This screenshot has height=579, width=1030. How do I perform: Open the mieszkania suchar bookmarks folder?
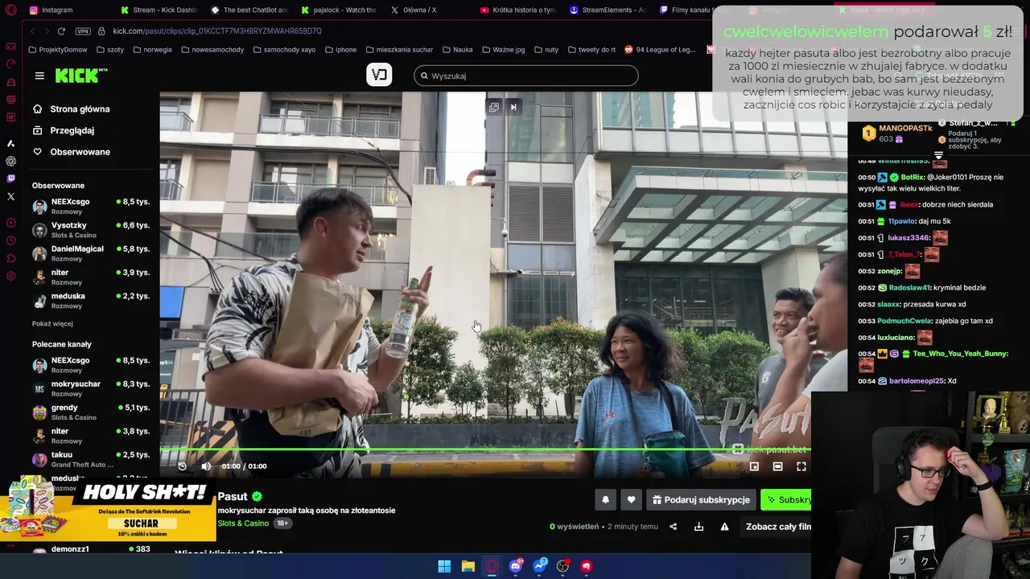(x=398, y=49)
